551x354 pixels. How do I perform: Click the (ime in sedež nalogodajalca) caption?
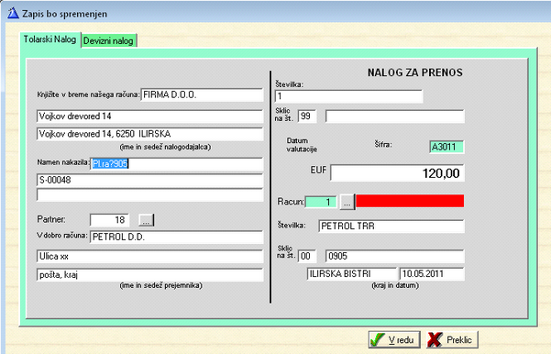point(166,147)
